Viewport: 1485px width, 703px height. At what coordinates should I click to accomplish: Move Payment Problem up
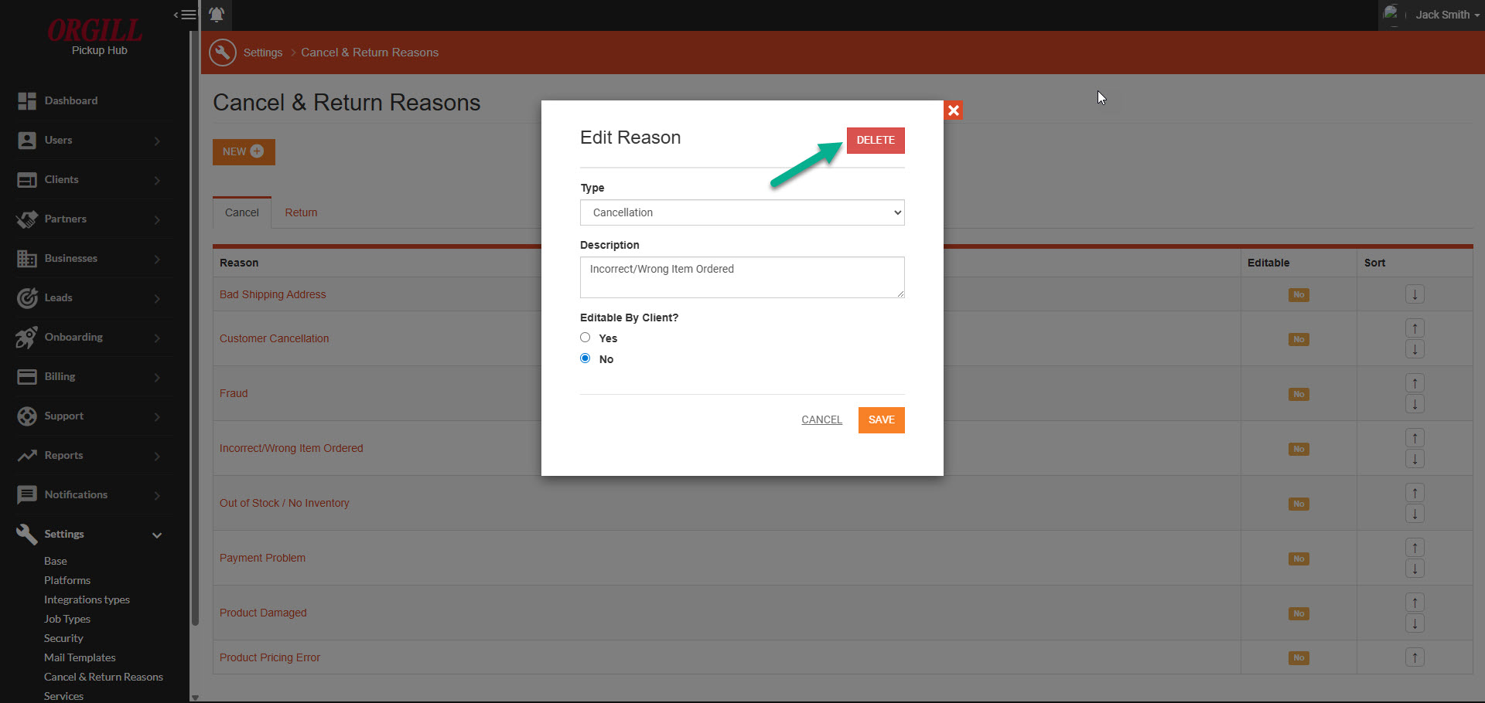click(x=1415, y=548)
